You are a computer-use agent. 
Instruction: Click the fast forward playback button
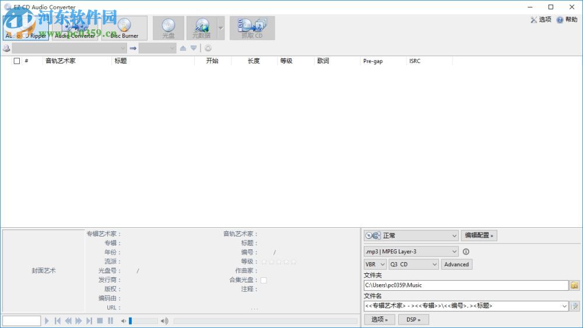[79, 320]
